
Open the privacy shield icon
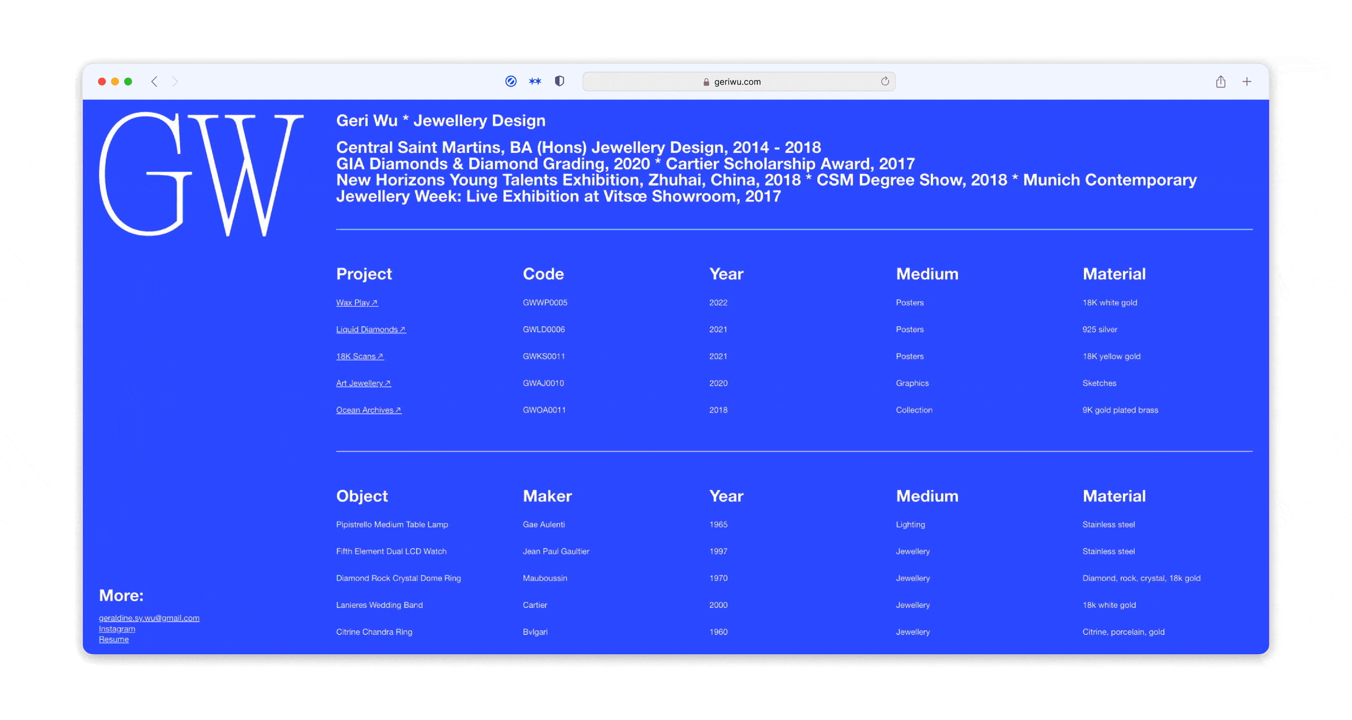pos(560,81)
